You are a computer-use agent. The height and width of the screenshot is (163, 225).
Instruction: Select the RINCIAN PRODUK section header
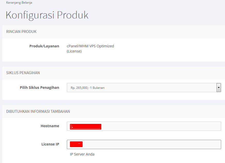(21, 32)
